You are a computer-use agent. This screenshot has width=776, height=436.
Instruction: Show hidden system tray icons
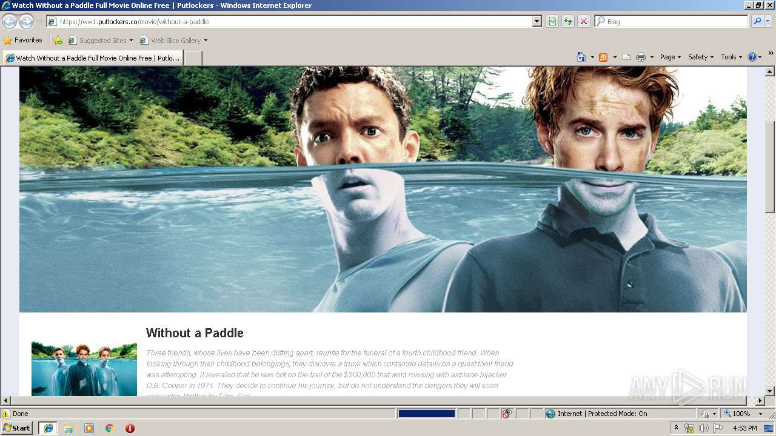[677, 428]
